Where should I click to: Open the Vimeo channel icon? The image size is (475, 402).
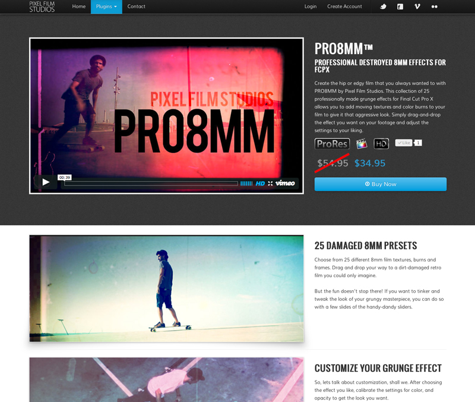(x=417, y=7)
